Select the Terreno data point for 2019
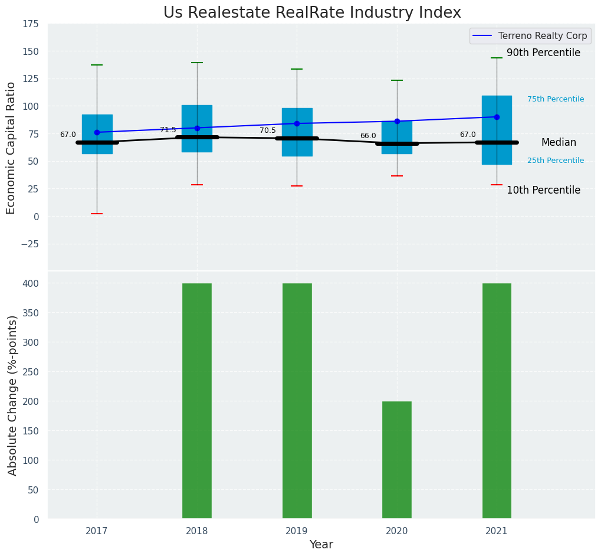The image size is (601, 556). [297, 123]
